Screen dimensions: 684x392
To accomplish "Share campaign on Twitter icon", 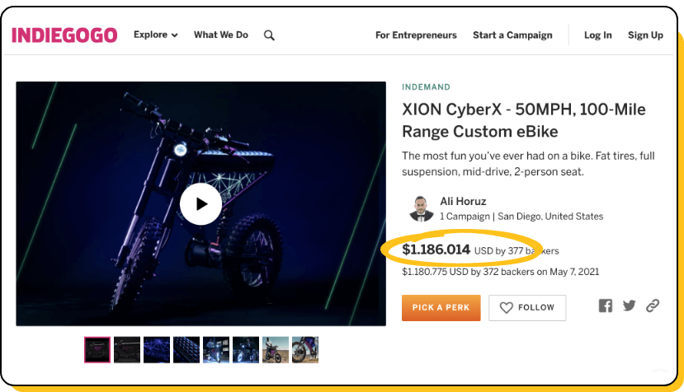I will [x=629, y=306].
